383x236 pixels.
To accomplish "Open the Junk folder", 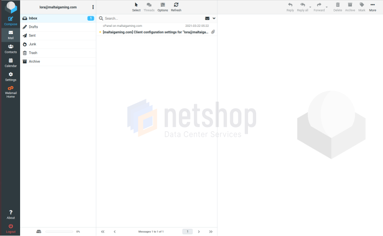I will [58, 44].
